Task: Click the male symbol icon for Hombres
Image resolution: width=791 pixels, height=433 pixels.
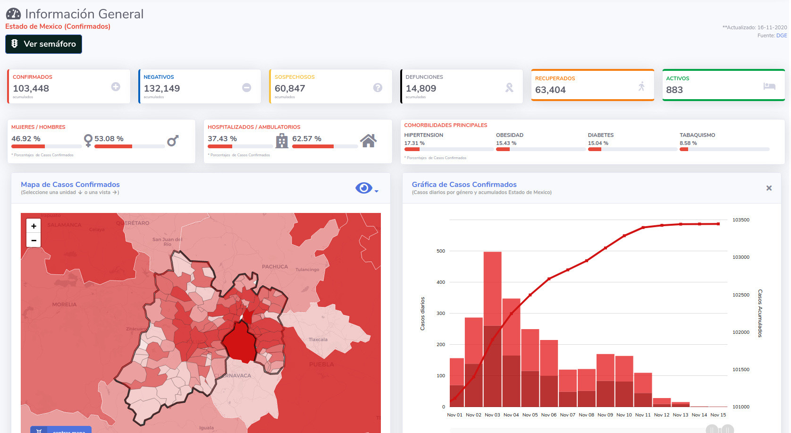Action: tap(173, 140)
